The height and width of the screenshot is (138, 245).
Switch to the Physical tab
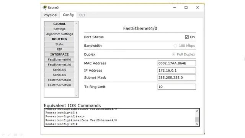[50, 15]
